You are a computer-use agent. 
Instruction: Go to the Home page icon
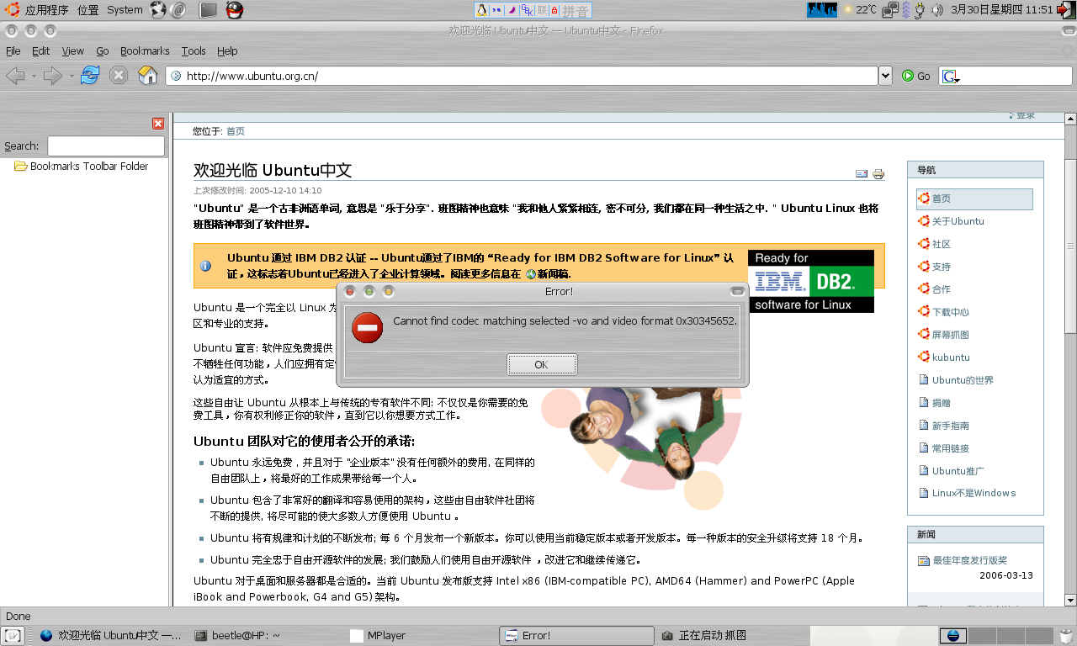148,75
